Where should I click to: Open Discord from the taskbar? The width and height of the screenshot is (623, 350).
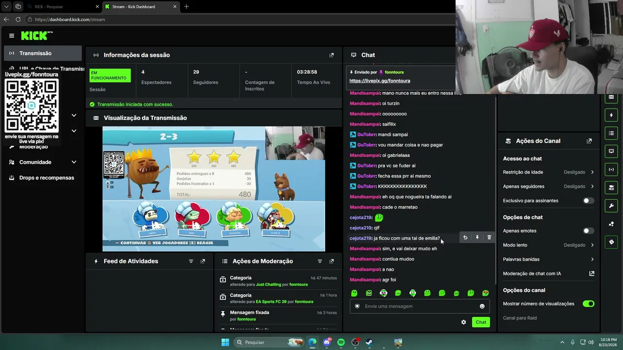coord(327,342)
